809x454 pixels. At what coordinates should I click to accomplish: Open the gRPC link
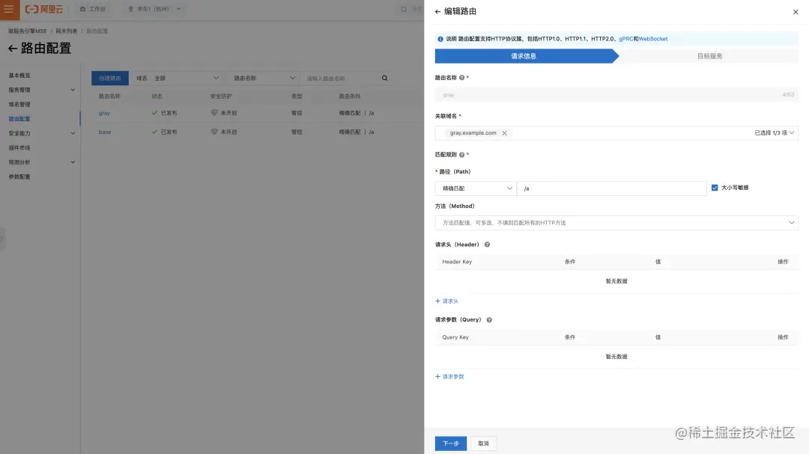click(625, 39)
